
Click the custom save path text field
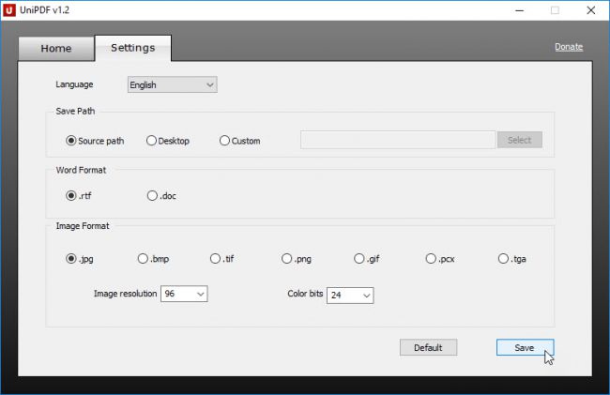(398, 140)
